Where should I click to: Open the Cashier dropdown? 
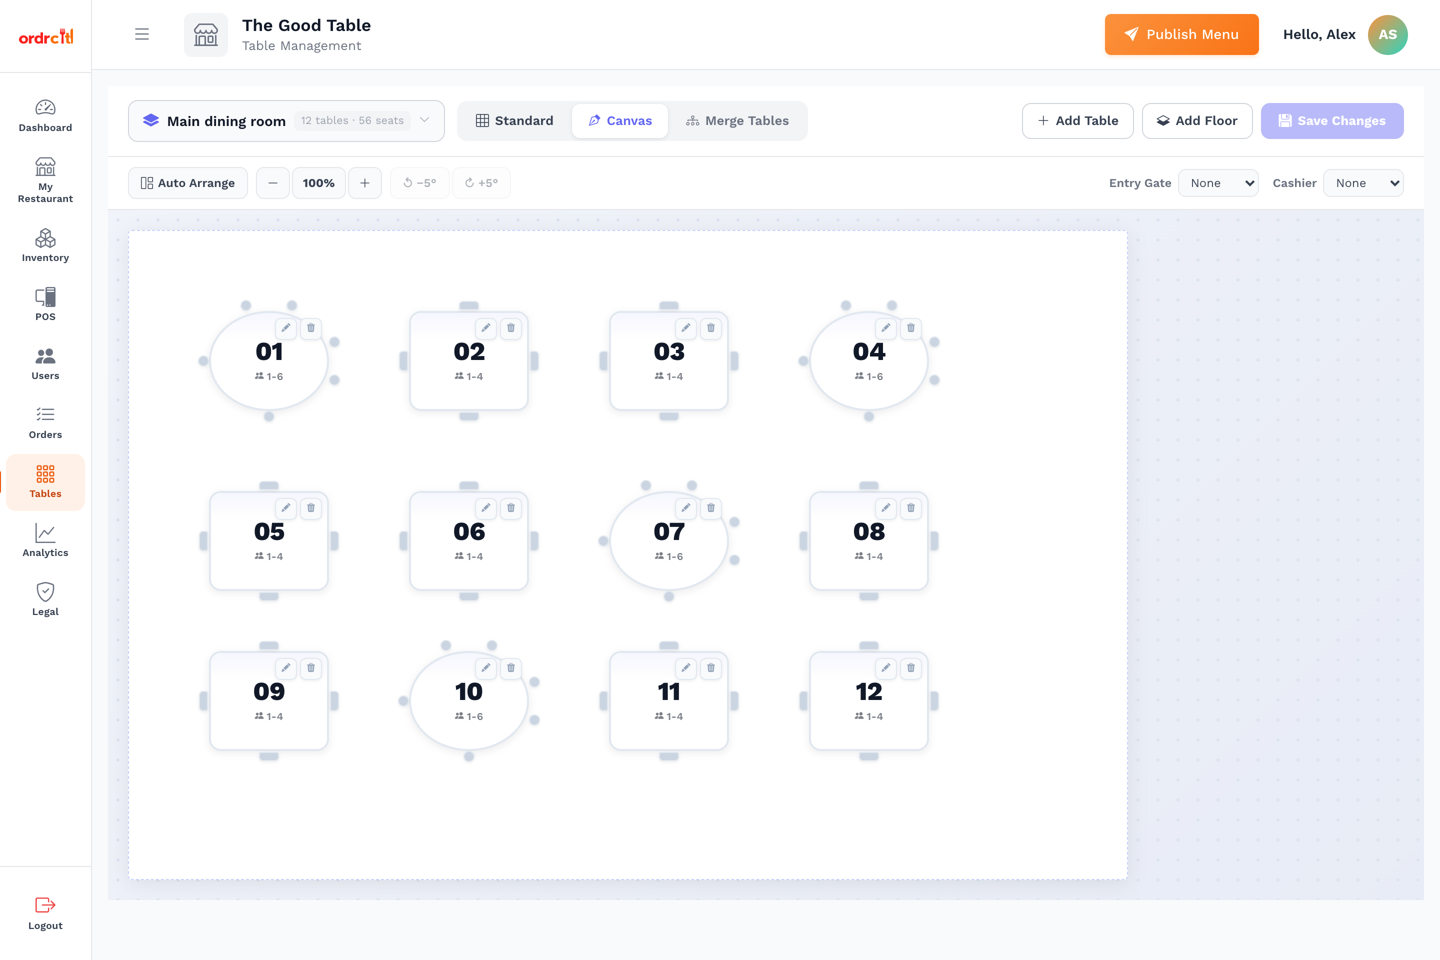coord(1363,183)
